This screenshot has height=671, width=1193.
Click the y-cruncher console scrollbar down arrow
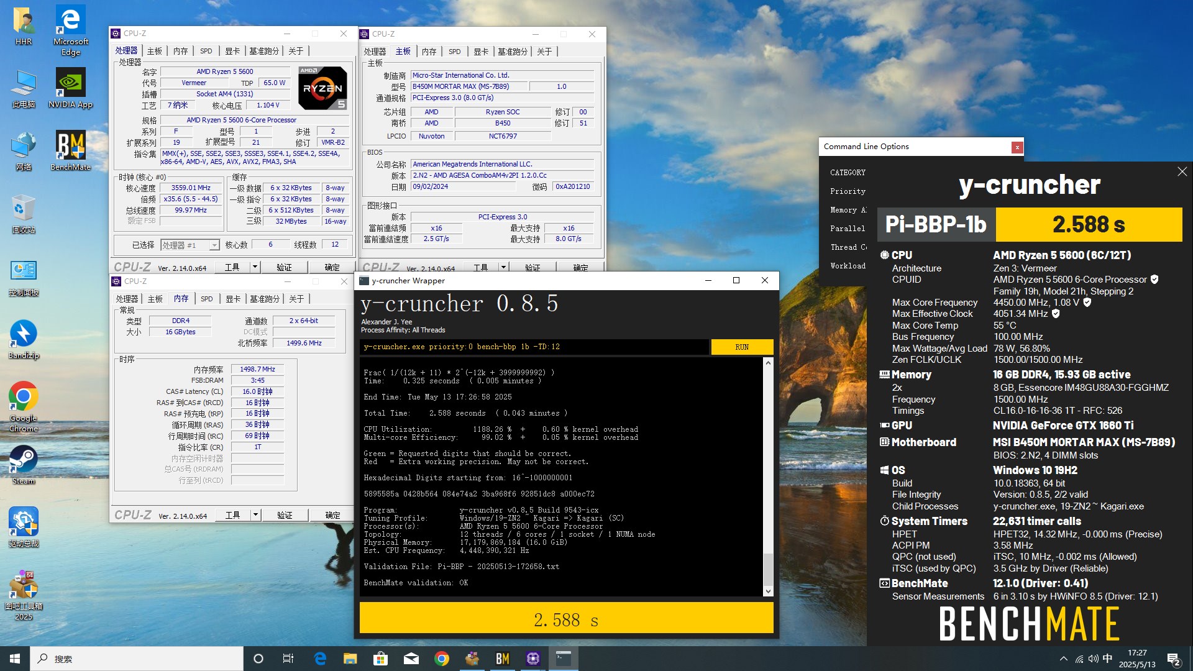tap(768, 591)
